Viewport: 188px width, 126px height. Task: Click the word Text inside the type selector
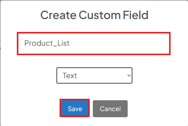point(70,76)
